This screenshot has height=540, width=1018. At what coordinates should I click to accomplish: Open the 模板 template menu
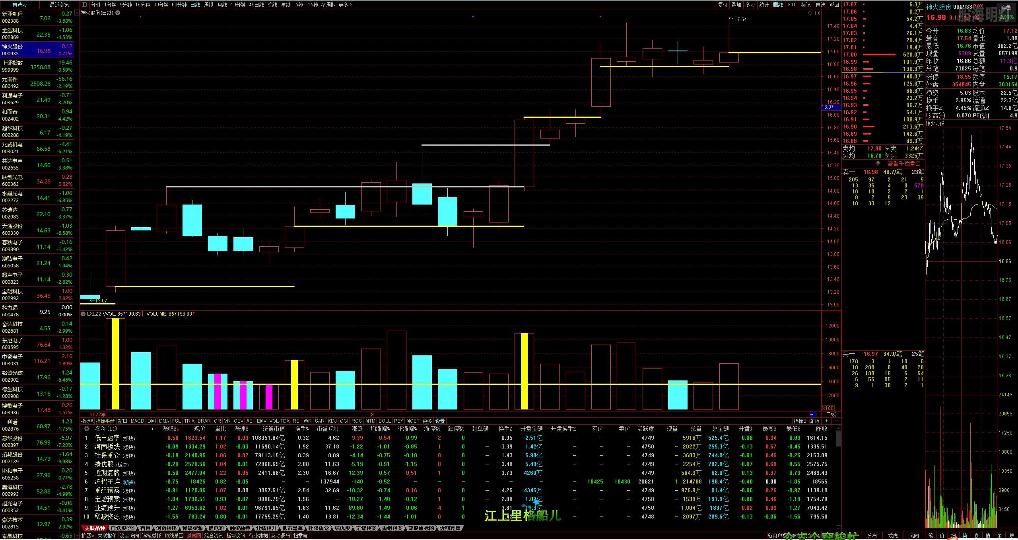[x=814, y=421]
